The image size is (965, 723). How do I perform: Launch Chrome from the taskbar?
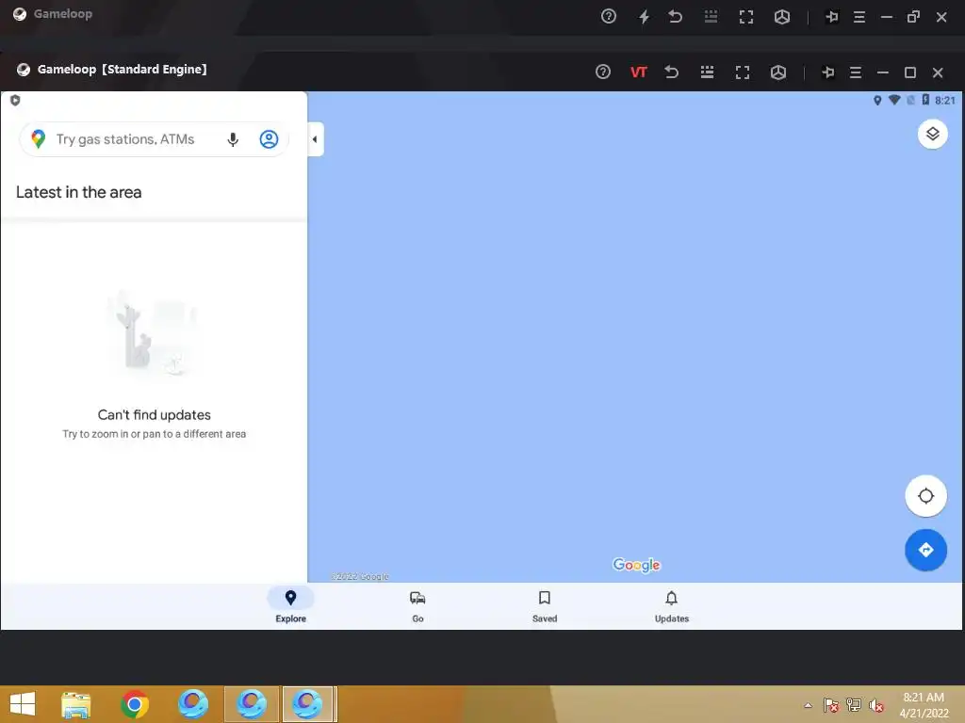tap(135, 704)
